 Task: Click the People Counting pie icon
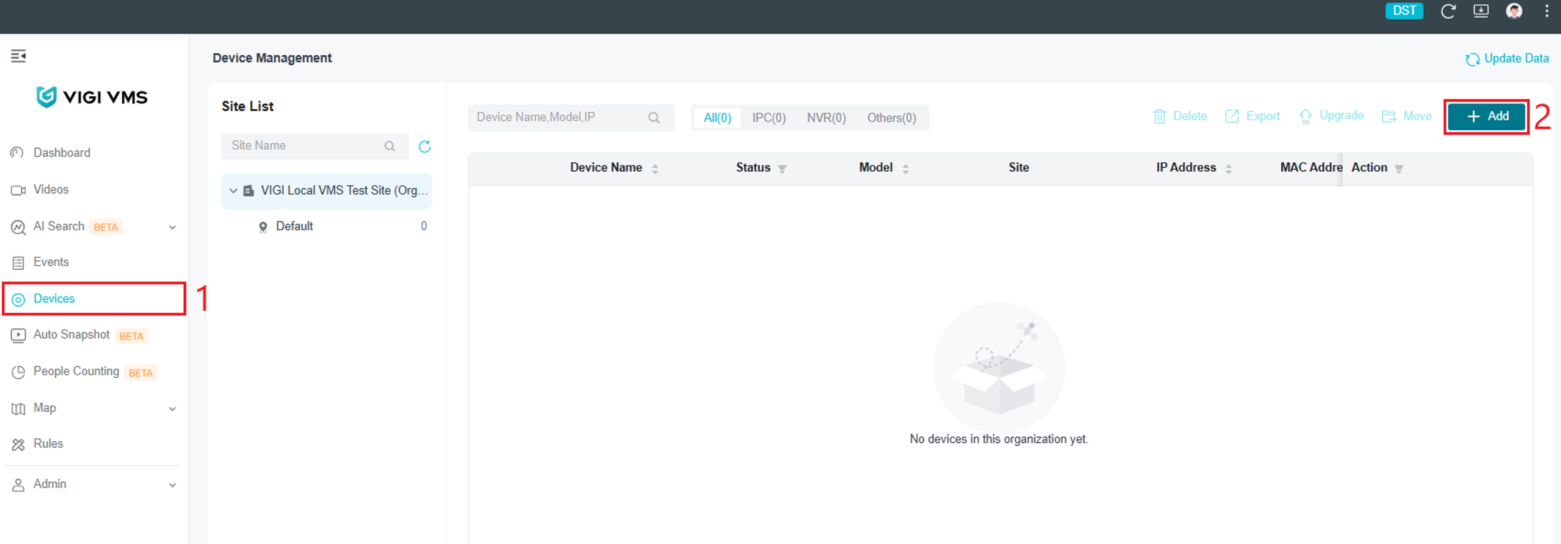(x=18, y=372)
